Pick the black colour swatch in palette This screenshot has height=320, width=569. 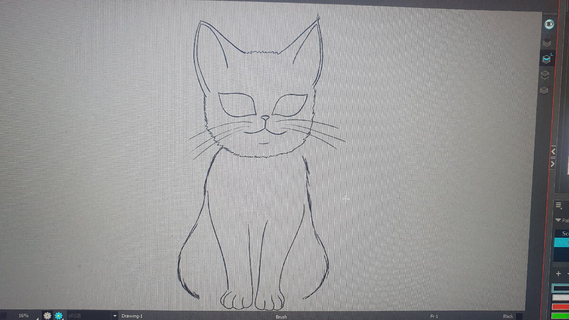pos(560,288)
